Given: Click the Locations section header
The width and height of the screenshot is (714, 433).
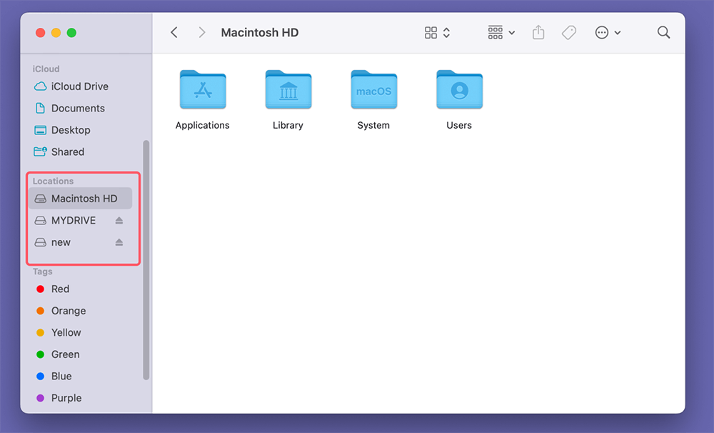Looking at the screenshot, I should click(53, 181).
